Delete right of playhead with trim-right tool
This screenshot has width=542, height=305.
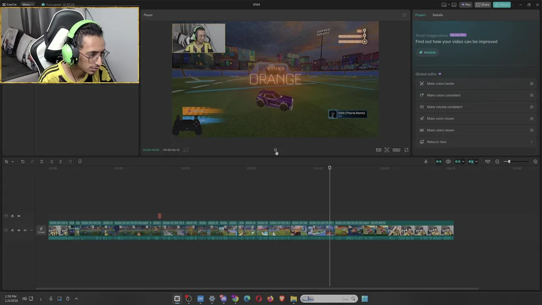point(61,161)
